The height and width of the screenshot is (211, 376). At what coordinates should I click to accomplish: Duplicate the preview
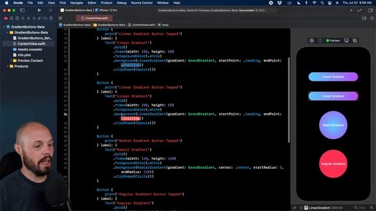tap(355, 40)
